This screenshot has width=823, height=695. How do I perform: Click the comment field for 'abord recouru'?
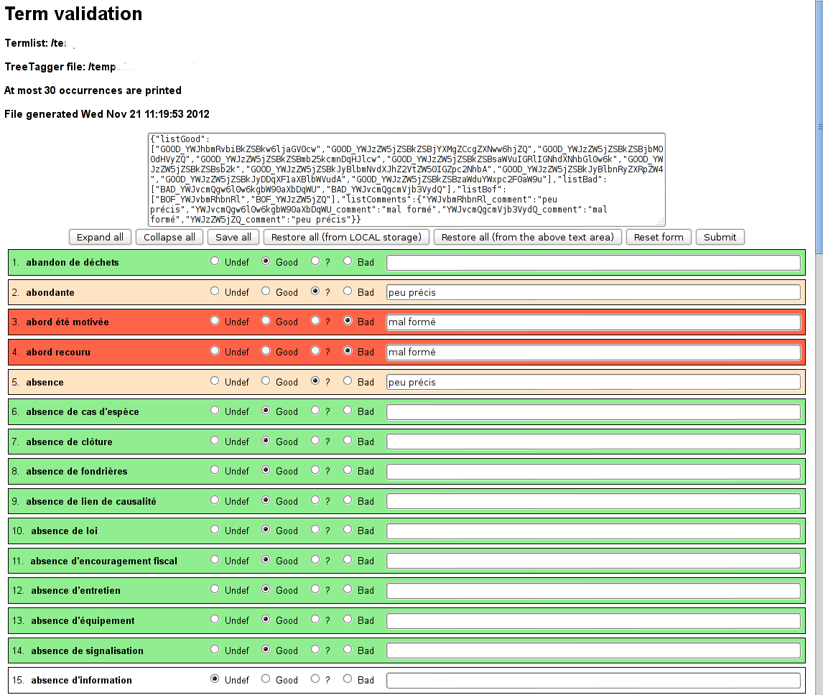pos(593,352)
